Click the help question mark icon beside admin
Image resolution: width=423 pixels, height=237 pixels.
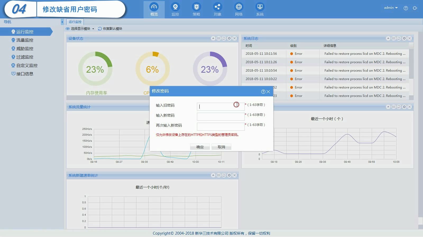pyautogui.click(x=406, y=8)
